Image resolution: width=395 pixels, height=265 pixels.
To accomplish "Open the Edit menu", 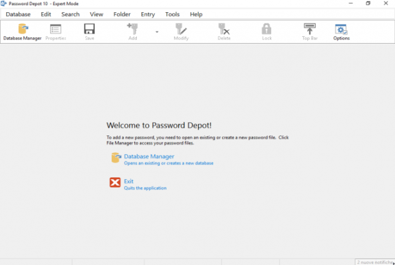I will 46,14.
